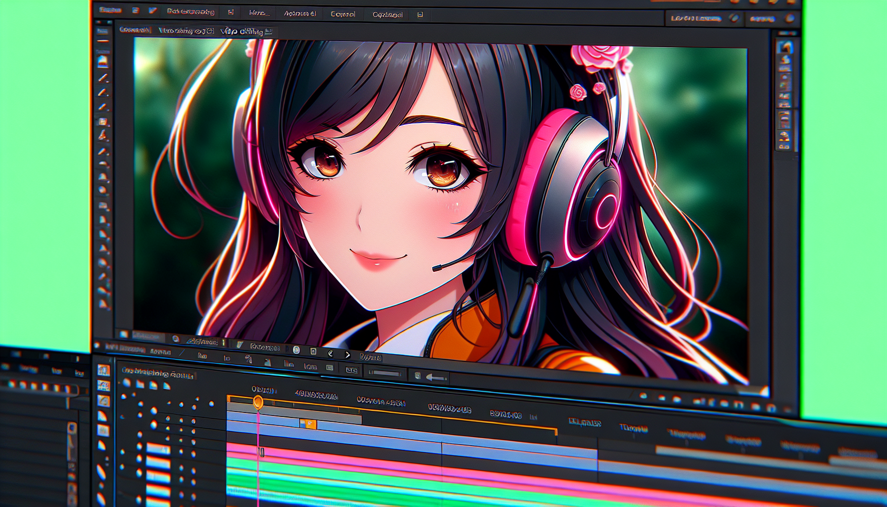Viewport: 887px width, 507px height.
Task: Click the right chevron next-frame button below the viewer
Action: coord(347,355)
